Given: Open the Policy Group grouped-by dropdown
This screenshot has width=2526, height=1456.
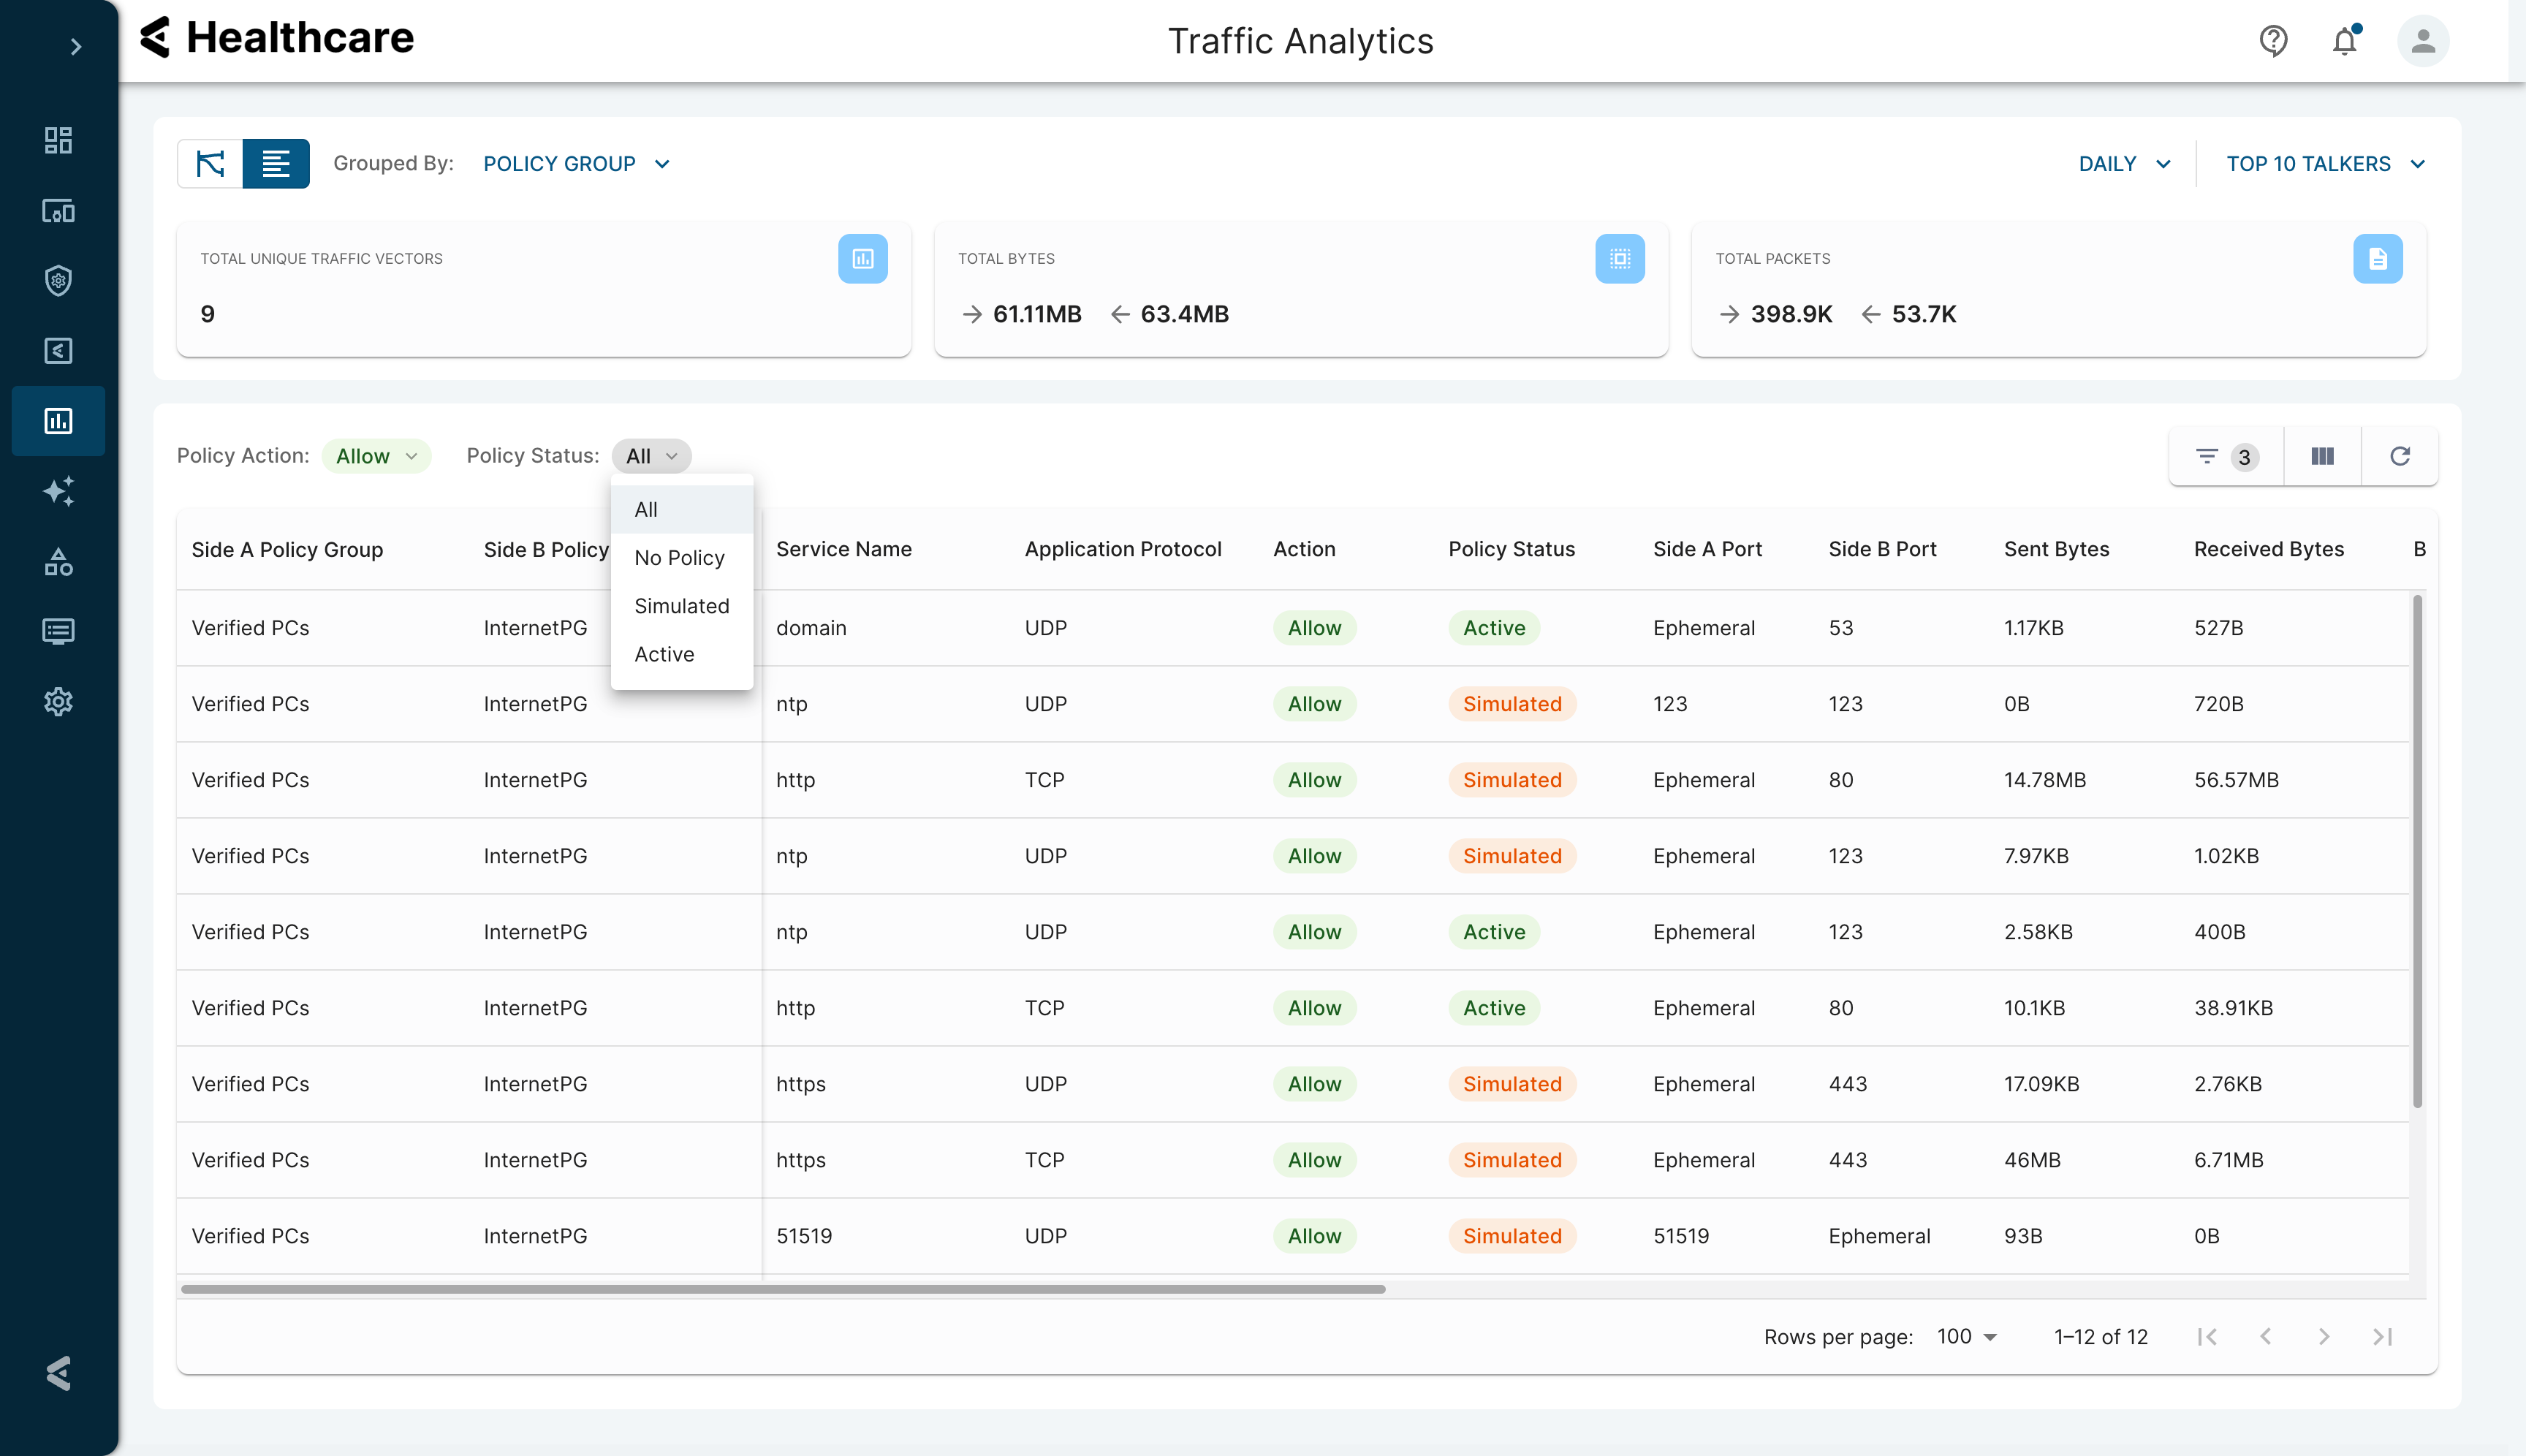Looking at the screenshot, I should coord(576,164).
